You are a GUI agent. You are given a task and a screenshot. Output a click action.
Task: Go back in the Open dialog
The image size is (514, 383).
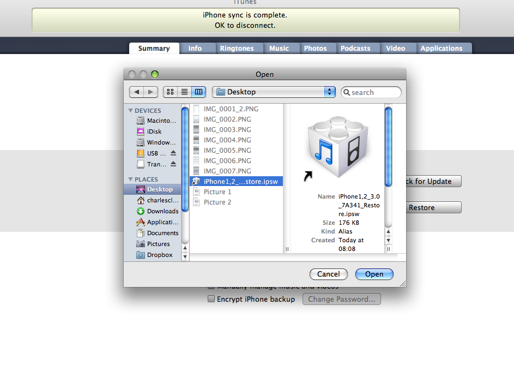click(137, 92)
